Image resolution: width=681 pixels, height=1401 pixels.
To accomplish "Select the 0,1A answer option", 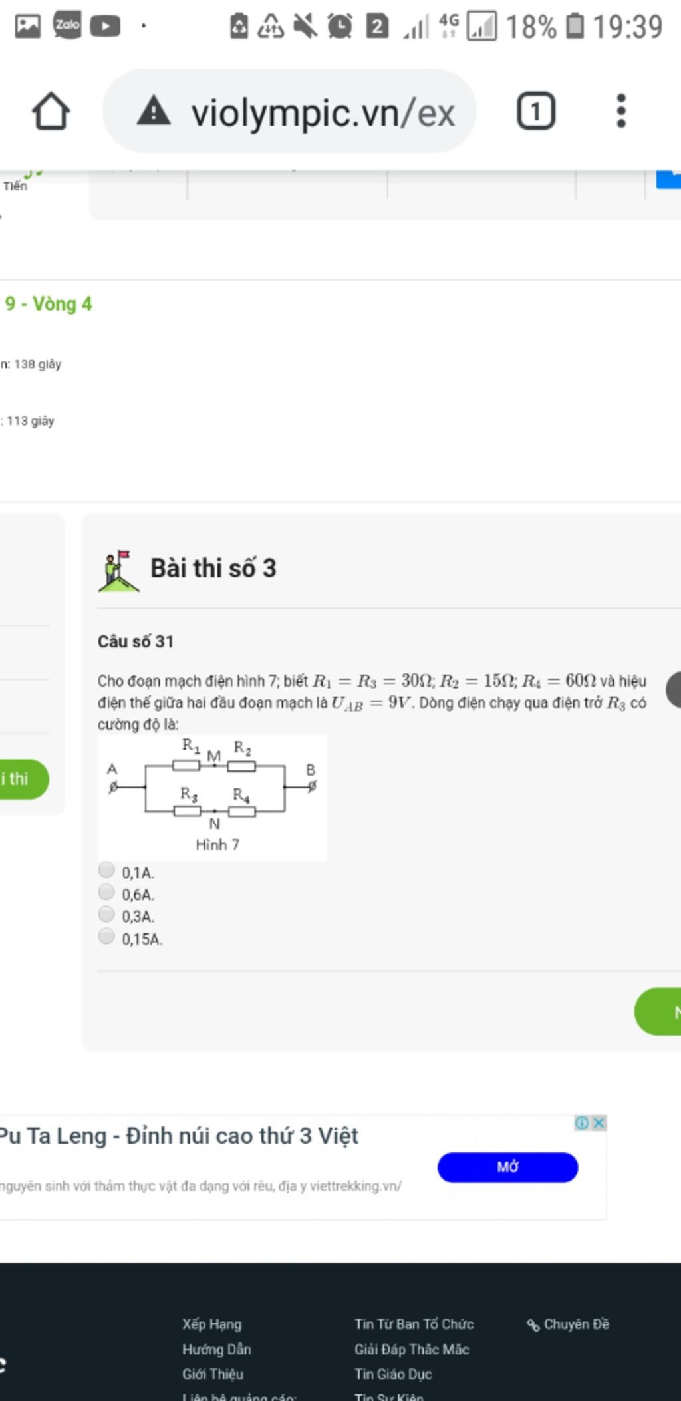I will point(106,870).
